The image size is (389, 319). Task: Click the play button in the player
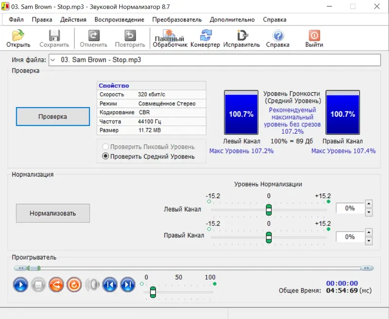coord(20,285)
